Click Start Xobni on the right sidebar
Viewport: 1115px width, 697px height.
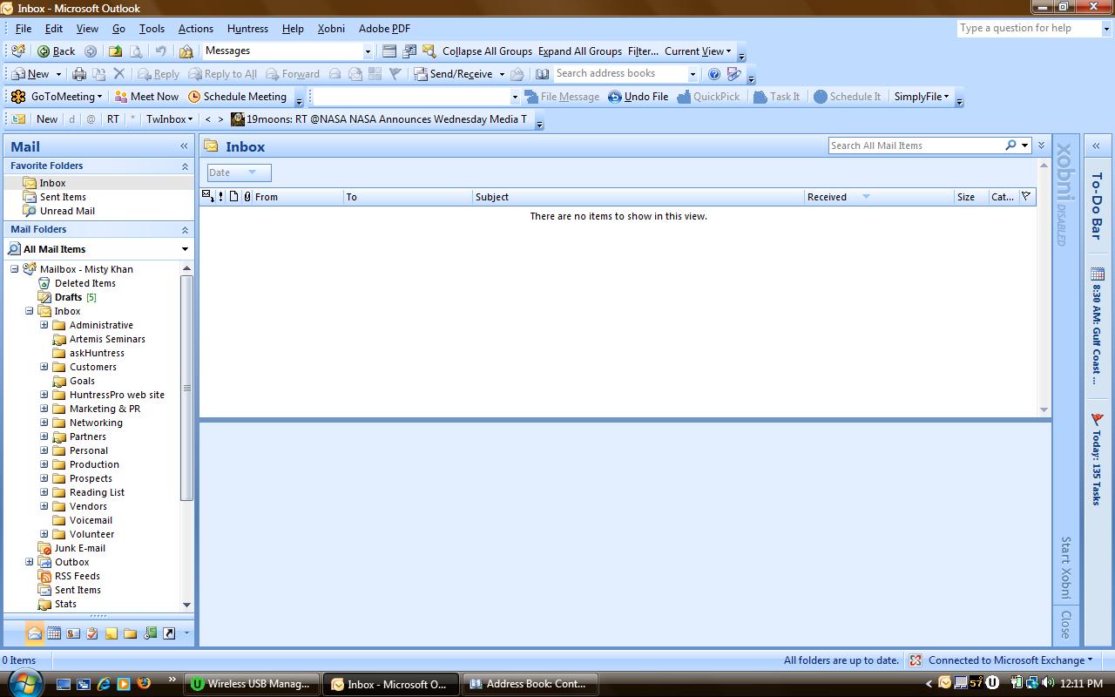point(1066,566)
